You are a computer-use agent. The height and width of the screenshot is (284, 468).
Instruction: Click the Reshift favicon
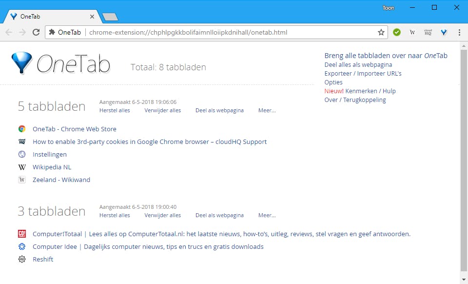coord(22,259)
